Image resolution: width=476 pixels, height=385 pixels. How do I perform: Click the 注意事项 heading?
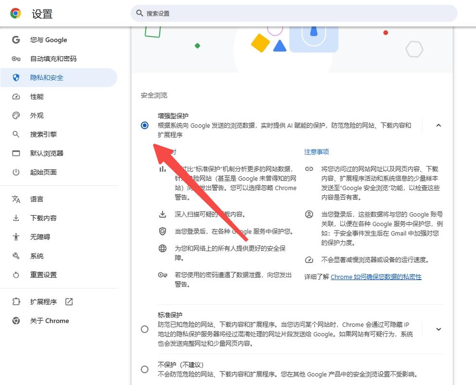tap(317, 152)
